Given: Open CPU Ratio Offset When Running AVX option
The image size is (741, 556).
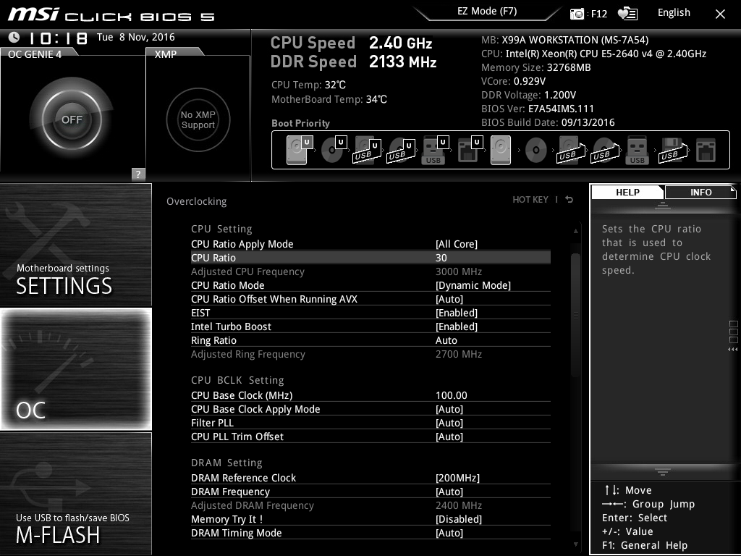Looking at the screenshot, I should click(x=370, y=299).
